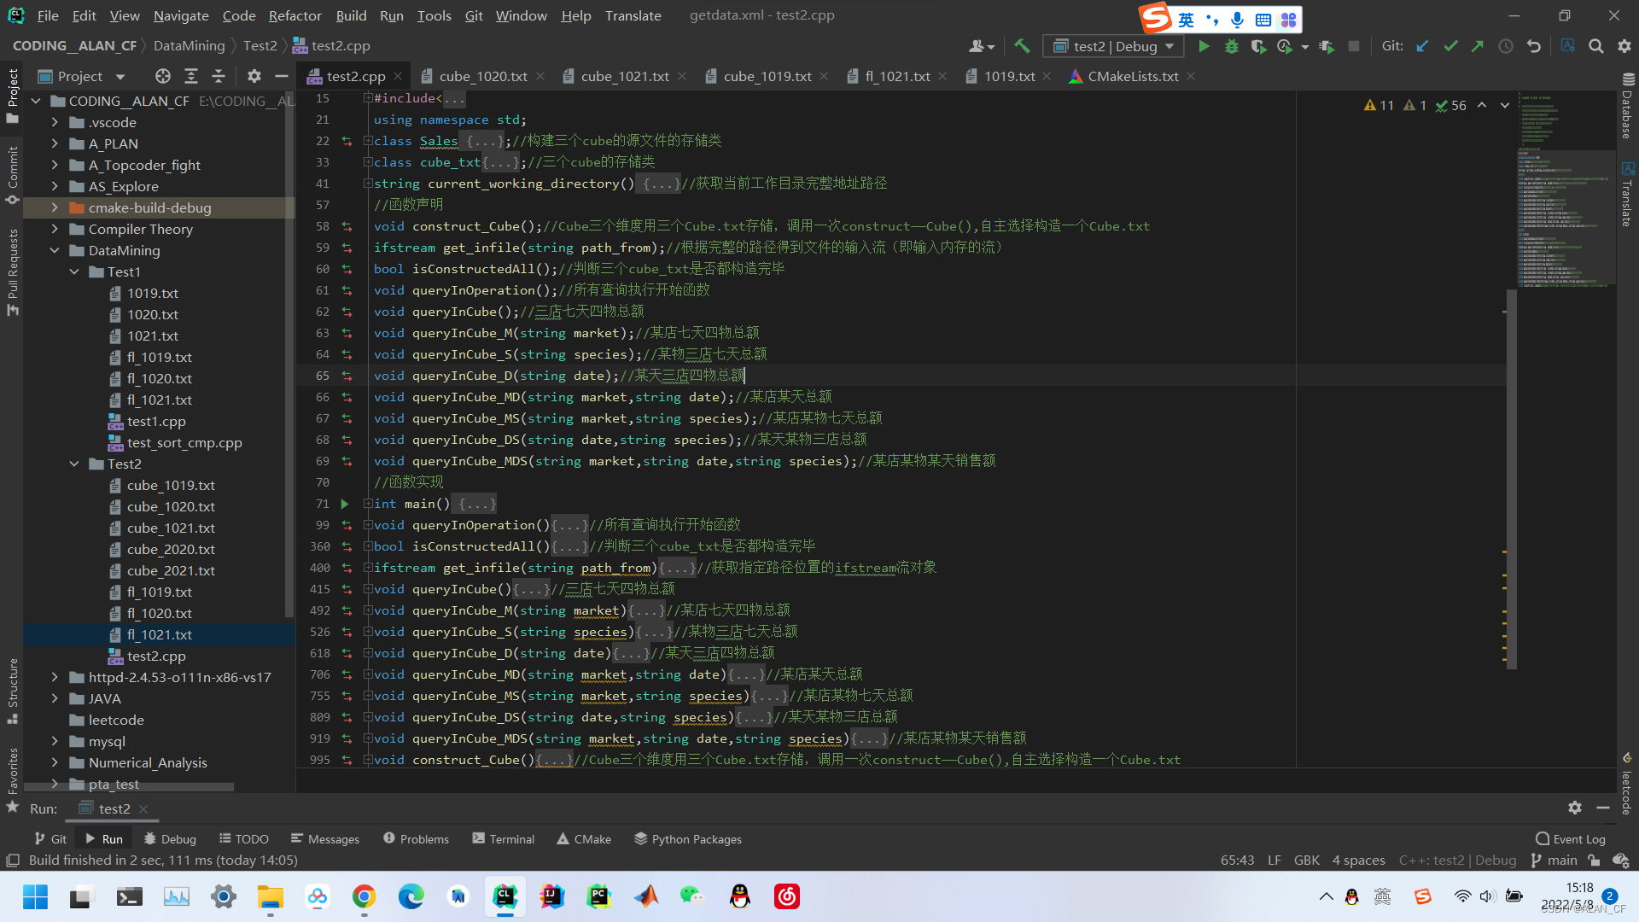This screenshot has height=922, width=1639.
Task: Open the Navigate menu
Action: pyautogui.click(x=181, y=15)
